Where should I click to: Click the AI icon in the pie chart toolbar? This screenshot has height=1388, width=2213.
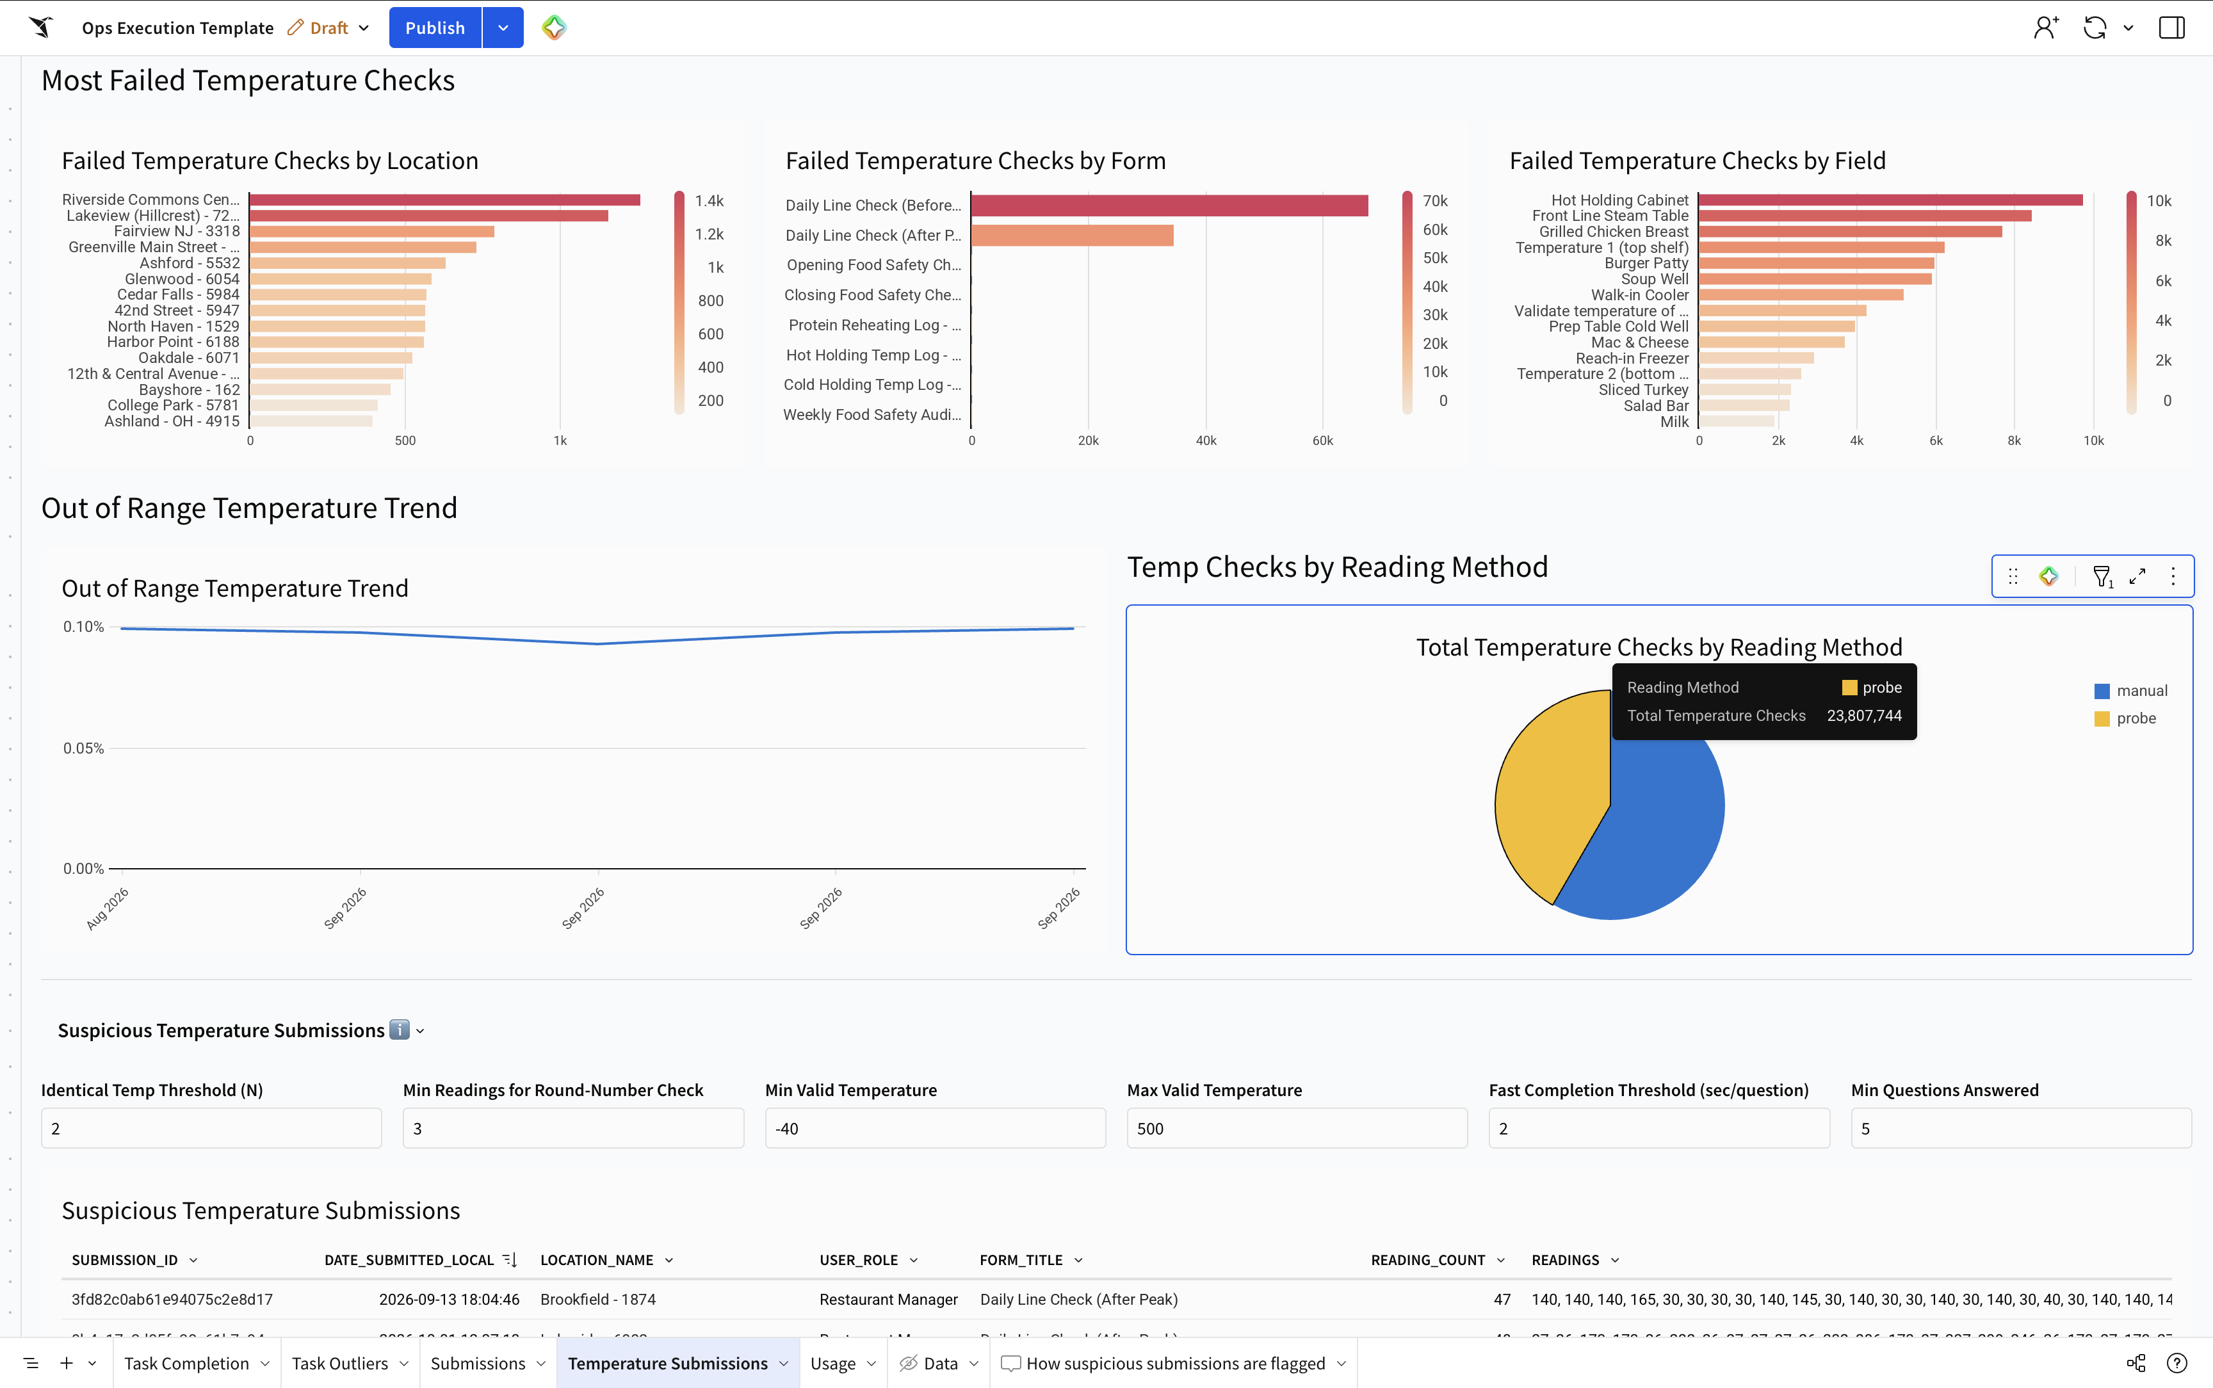2048,576
